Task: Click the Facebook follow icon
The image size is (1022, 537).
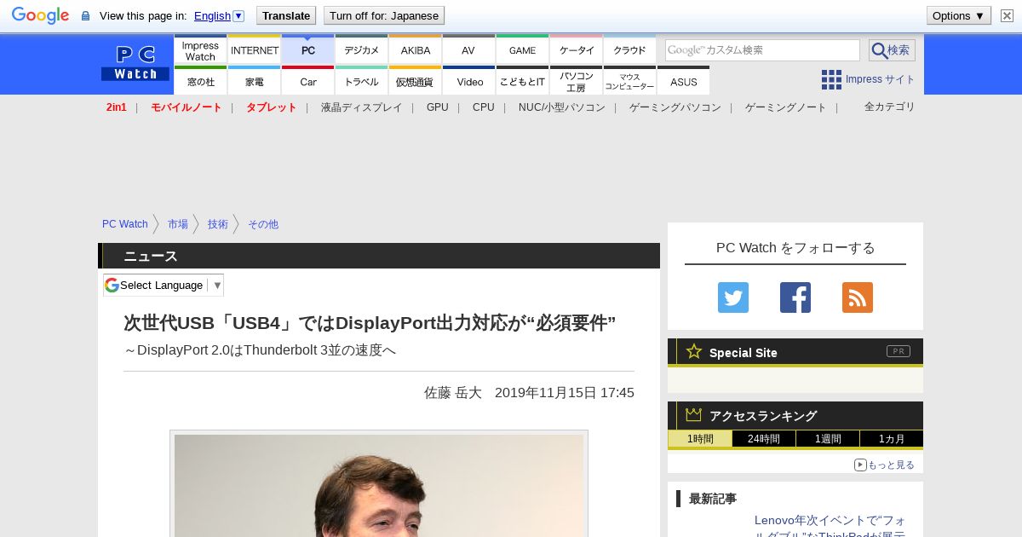Action: (795, 297)
